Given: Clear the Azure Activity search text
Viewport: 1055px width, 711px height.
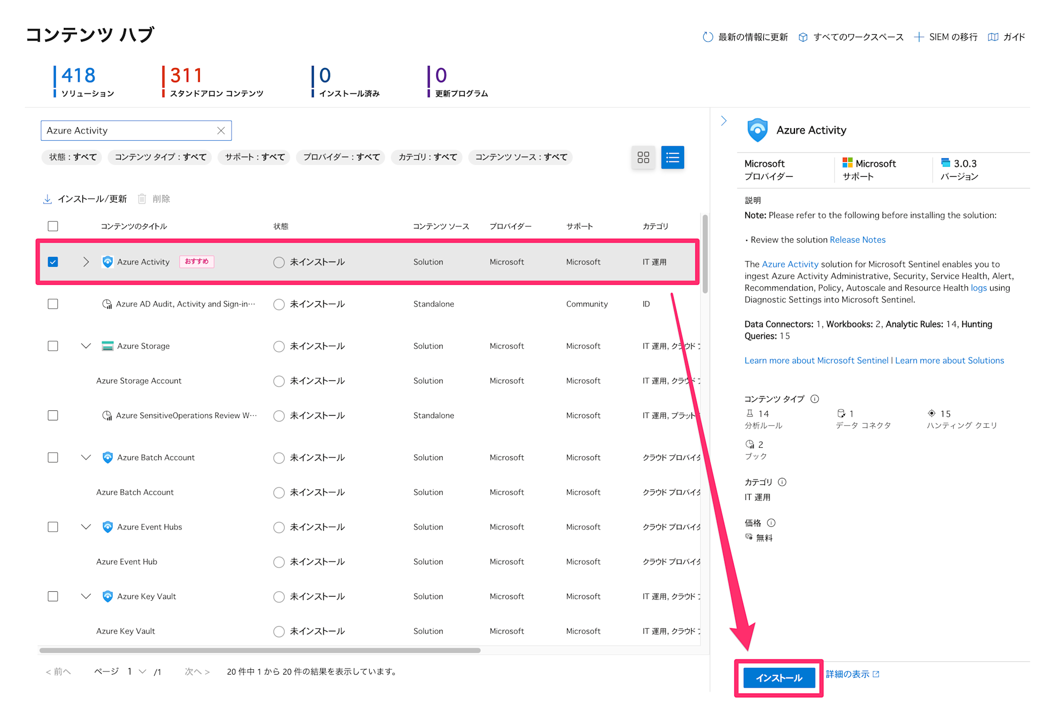Looking at the screenshot, I should click(221, 131).
